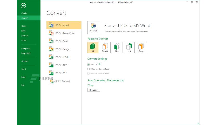The width and height of the screenshot is (217, 125).
Task: Choose page Range to convert
Action: [x=141, y=48]
